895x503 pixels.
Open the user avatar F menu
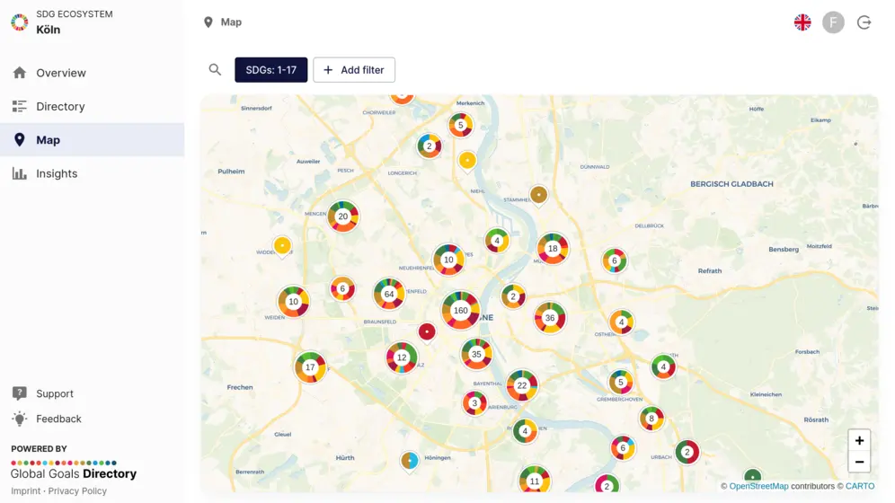pyautogui.click(x=833, y=22)
